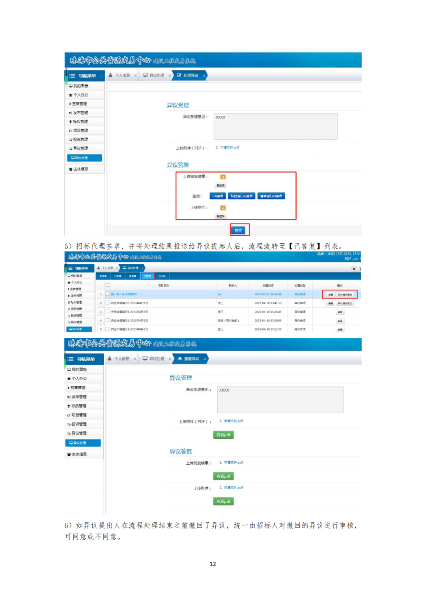Close the 查看异议 tab with its x
426x603 pixels.
point(205,359)
